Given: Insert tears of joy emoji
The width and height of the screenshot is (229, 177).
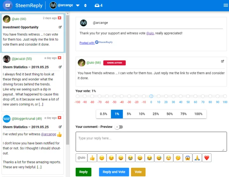Looking at the screenshot, I should coord(149,158).
